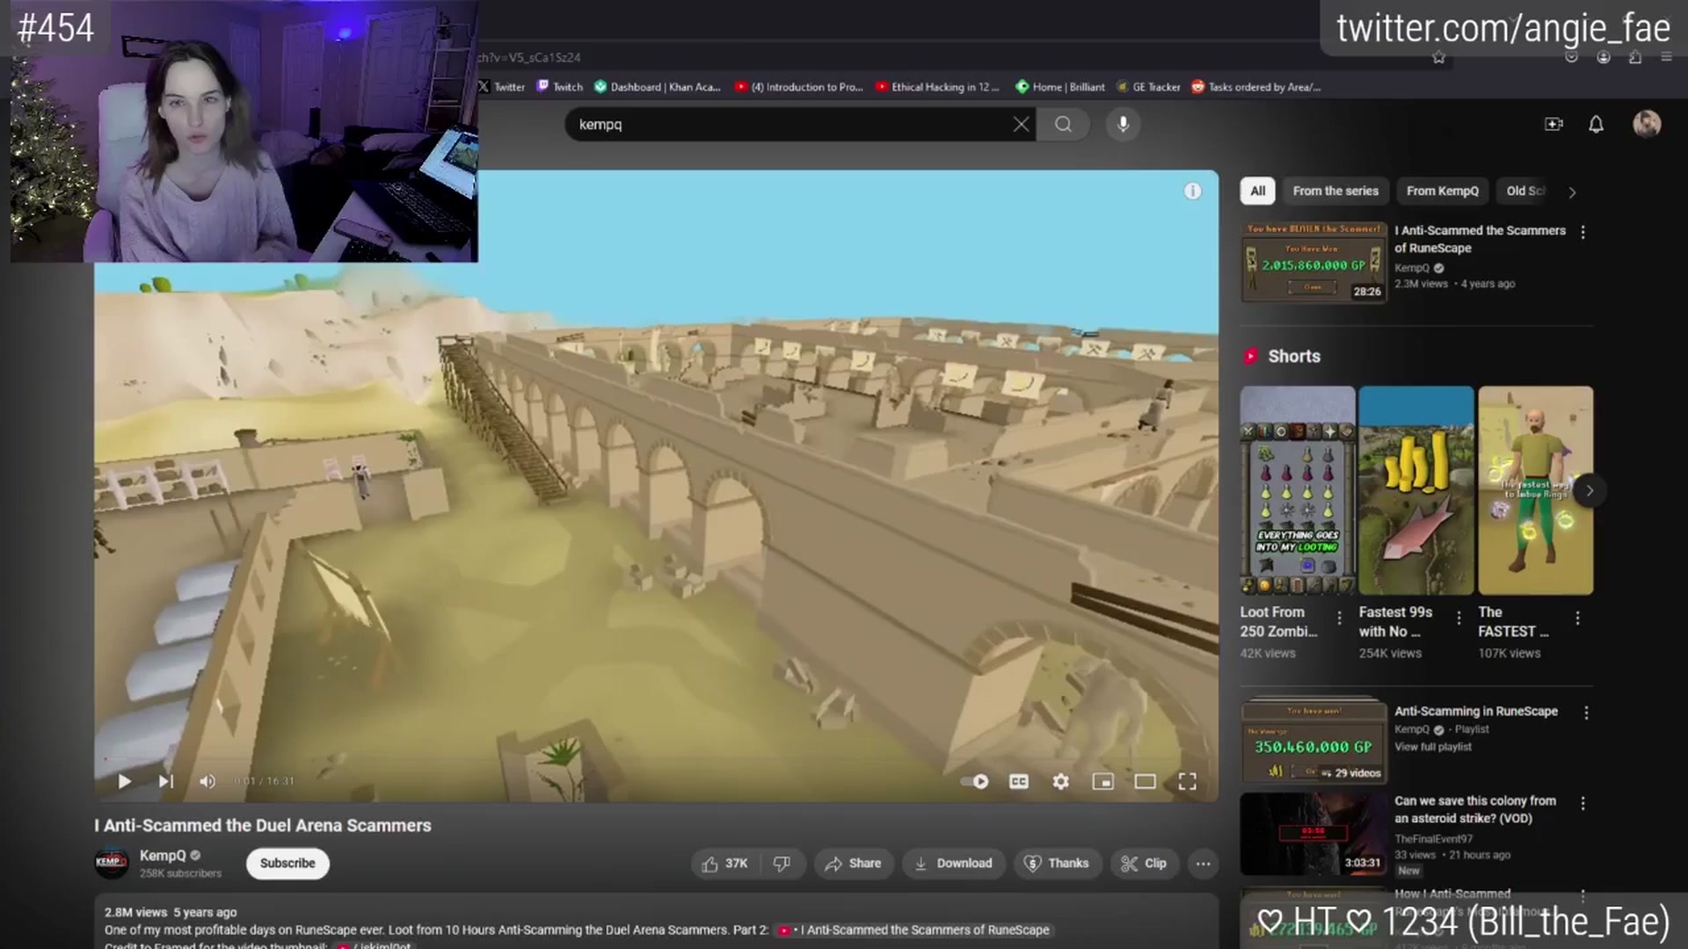Select the All filter chip
The height and width of the screenshot is (949, 1688).
(x=1258, y=192)
